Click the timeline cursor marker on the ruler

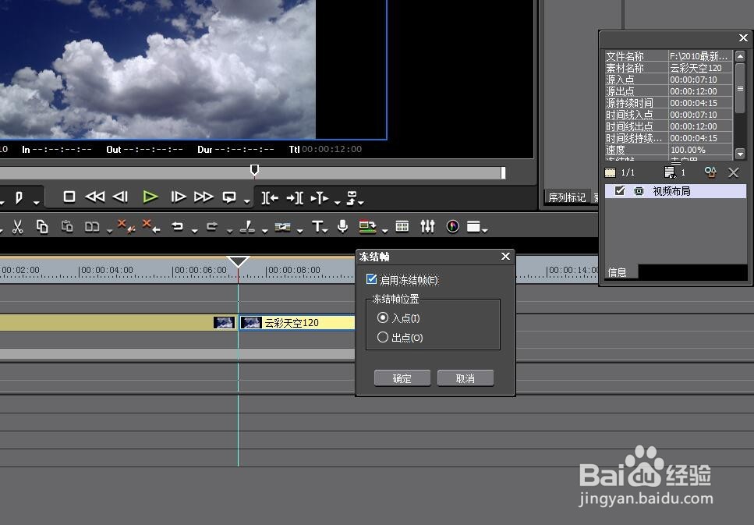238,262
